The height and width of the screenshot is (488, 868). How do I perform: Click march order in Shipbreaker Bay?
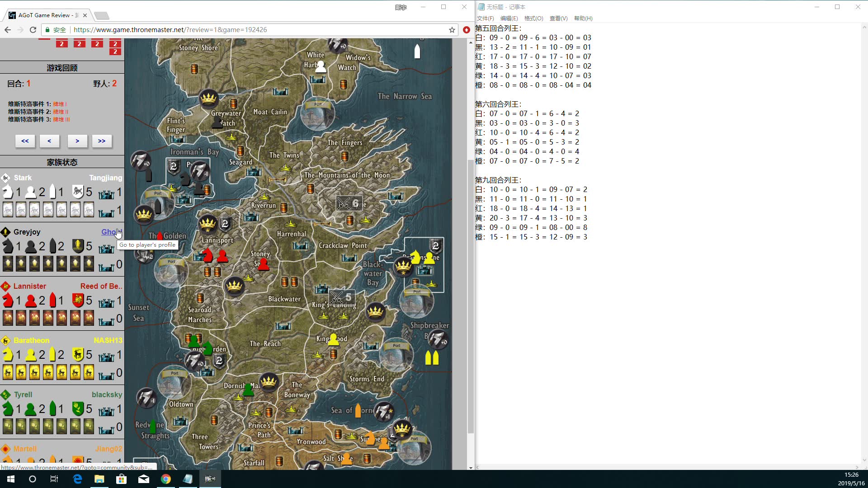coord(438,339)
